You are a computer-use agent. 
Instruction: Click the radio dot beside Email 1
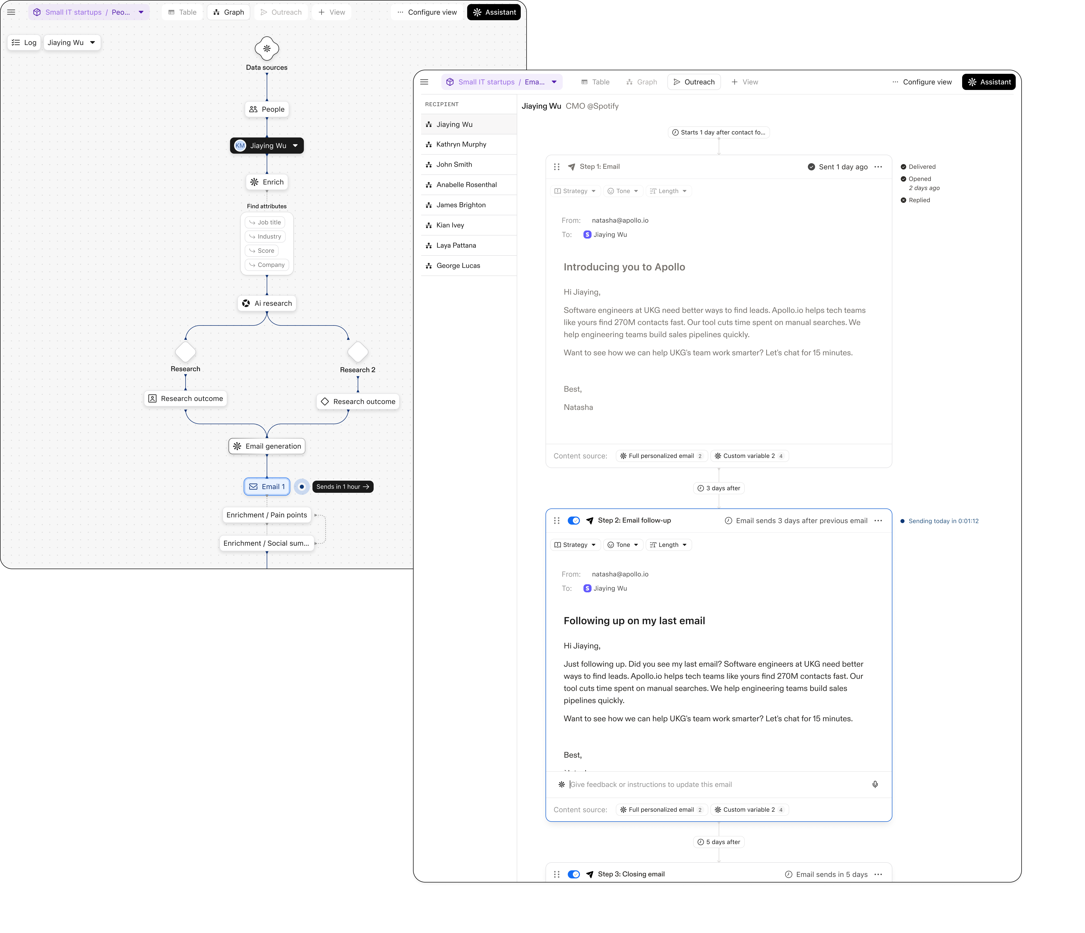pos(302,487)
